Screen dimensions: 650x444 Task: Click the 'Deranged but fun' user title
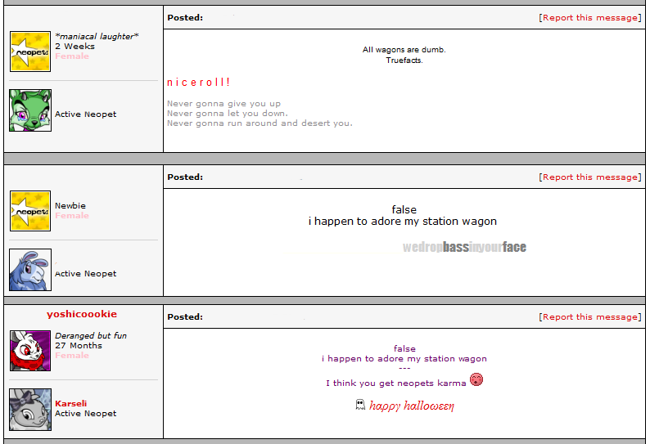91,335
